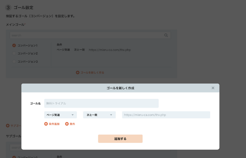Image resolution: width=246 pixels, height=158 pixels.
Task: Click the plus icon beside 除外
Action: pyautogui.click(x=67, y=124)
